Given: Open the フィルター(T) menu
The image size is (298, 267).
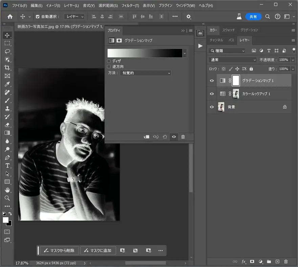Looking at the screenshot, I should [130, 6].
